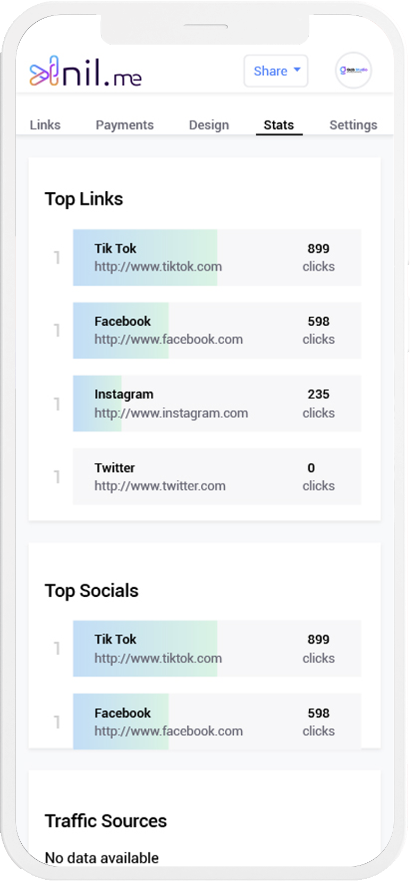The width and height of the screenshot is (414, 882).
Task: Go to the Design tab
Action: coord(209,125)
